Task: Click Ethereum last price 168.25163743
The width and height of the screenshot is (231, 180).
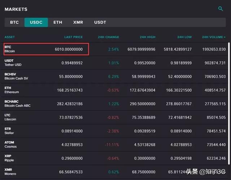Action: 70,90
